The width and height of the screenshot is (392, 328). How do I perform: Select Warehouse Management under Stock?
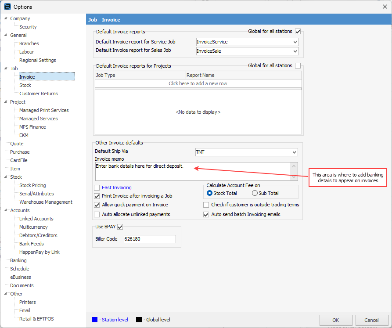coord(46,202)
